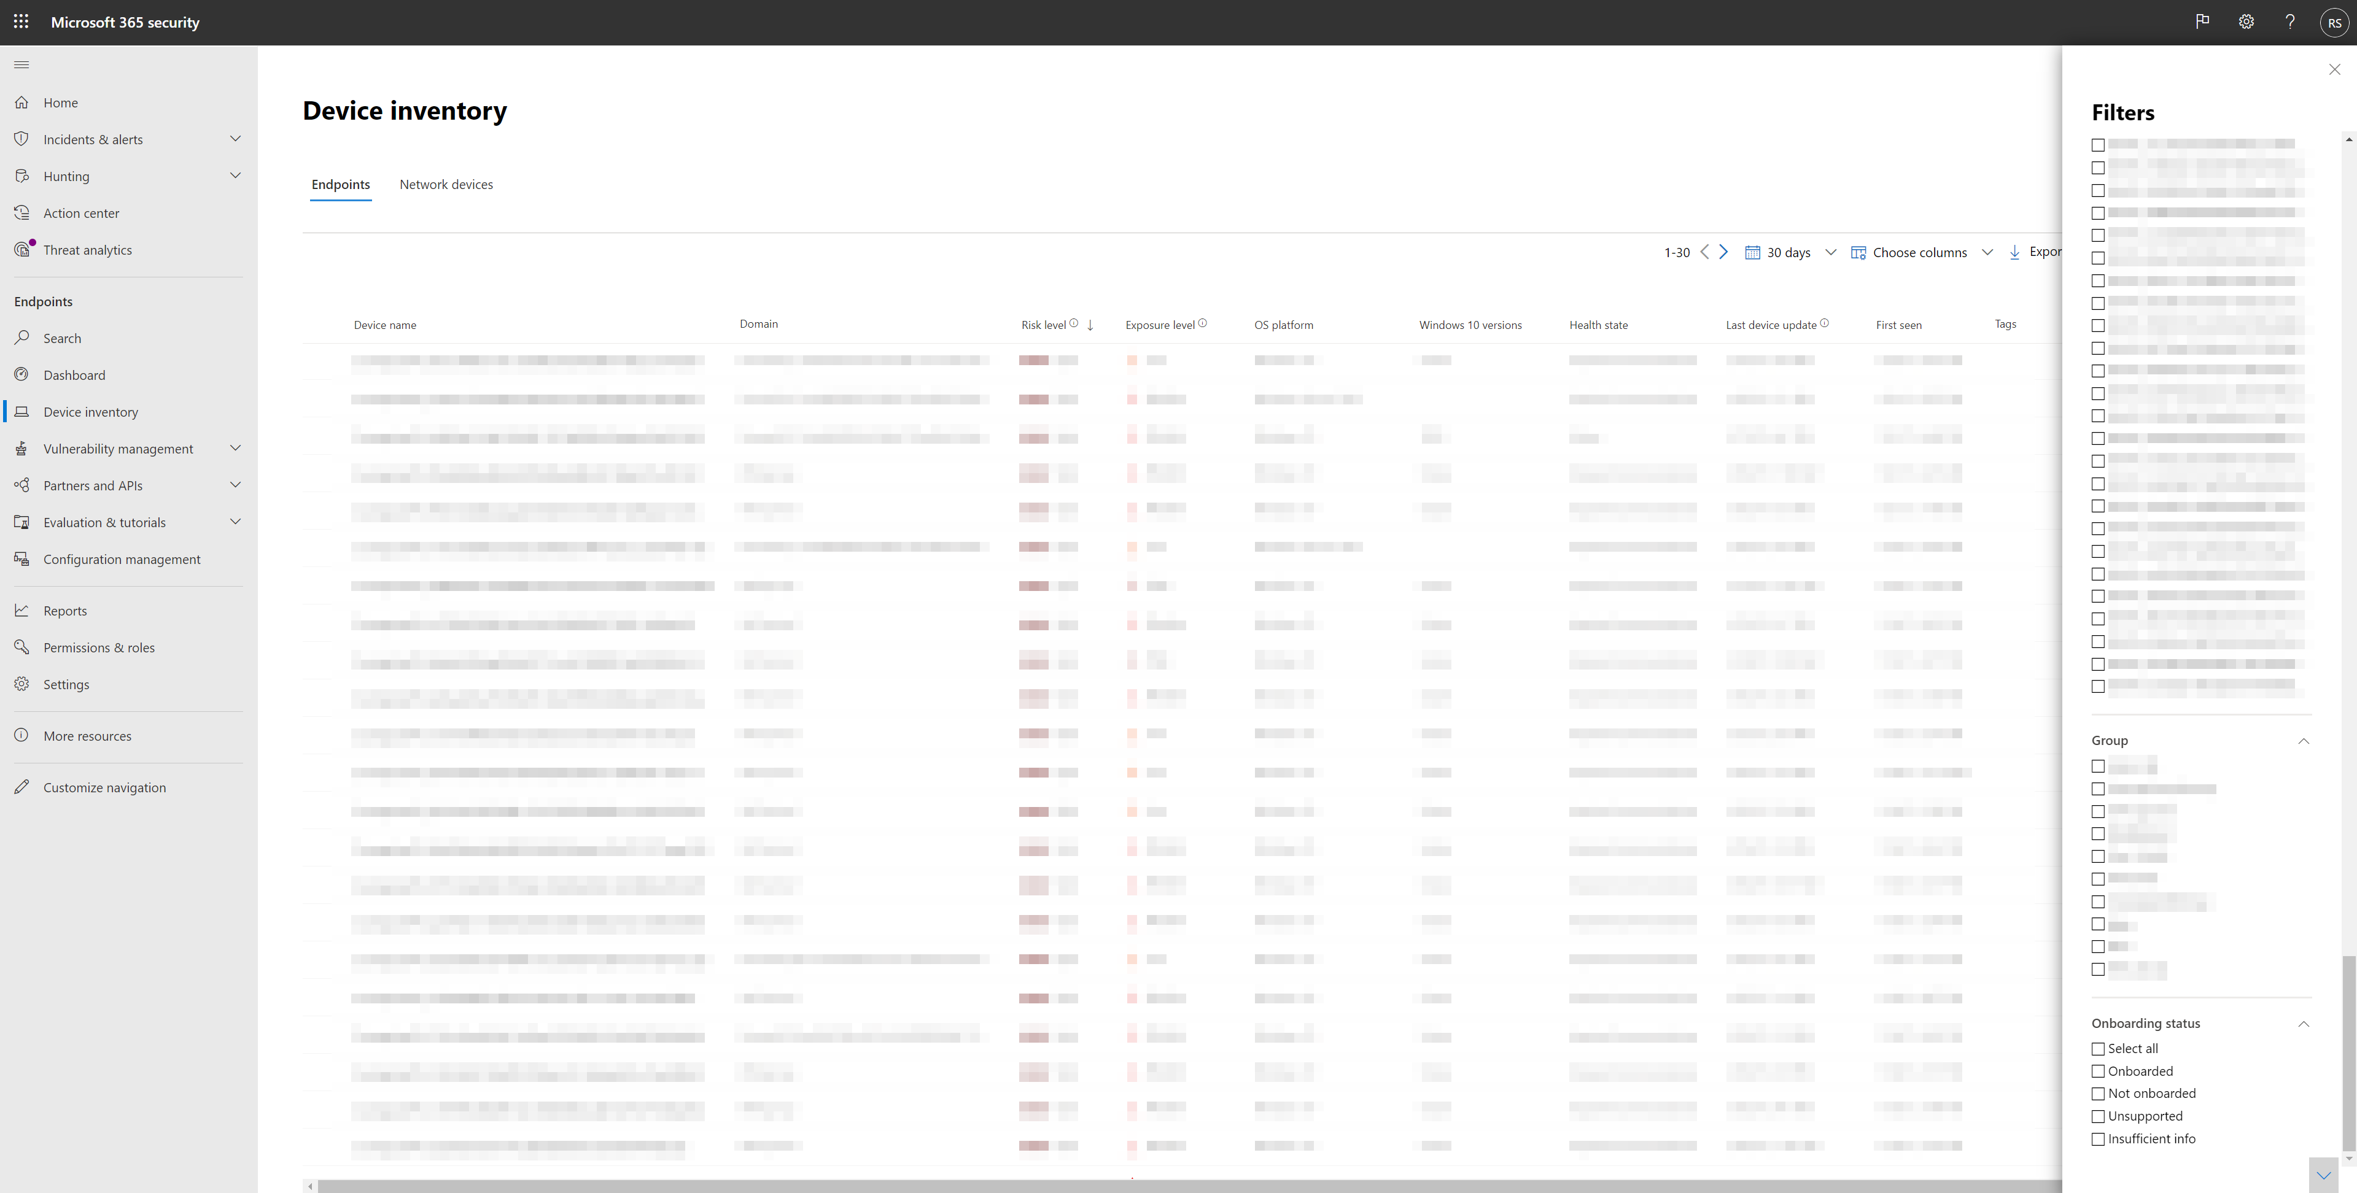Image resolution: width=2357 pixels, height=1193 pixels.
Task: Open the app launcher waffle icon
Action: [x=21, y=22]
